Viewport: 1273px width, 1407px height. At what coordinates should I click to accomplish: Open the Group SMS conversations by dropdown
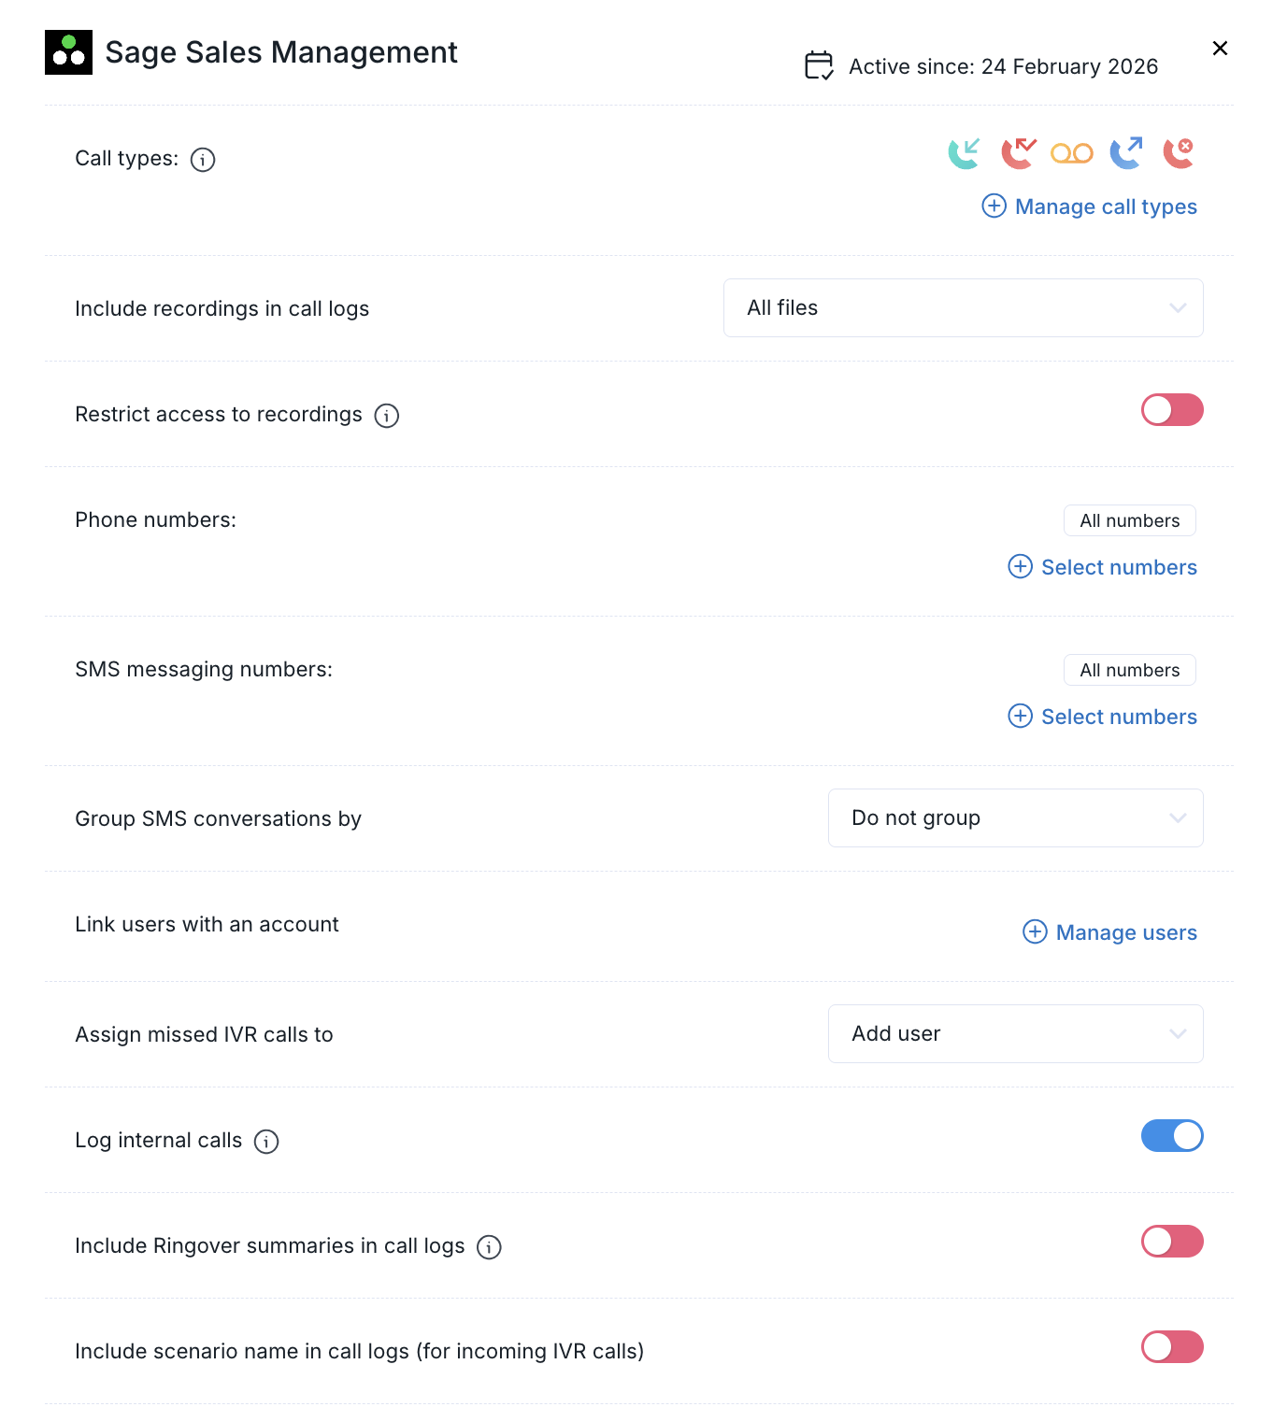tap(1015, 817)
